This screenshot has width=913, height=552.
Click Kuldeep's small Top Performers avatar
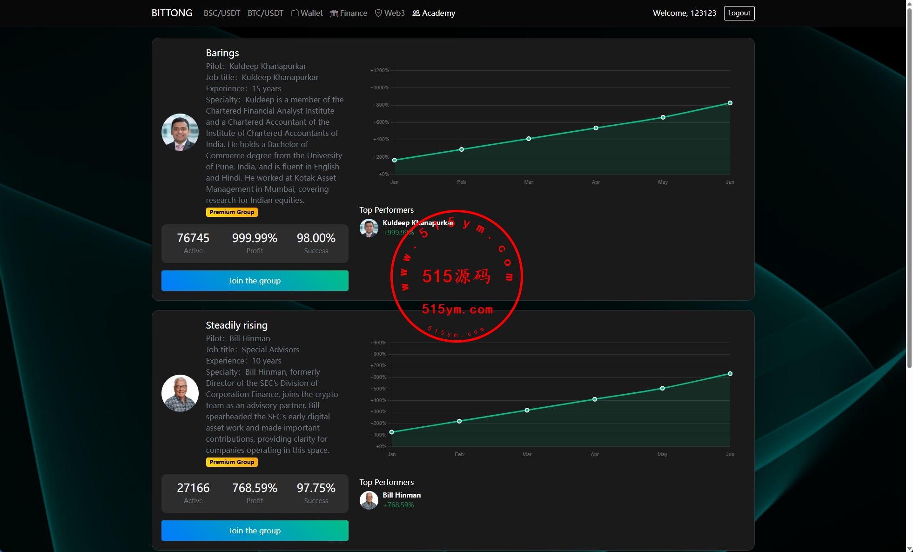(369, 228)
